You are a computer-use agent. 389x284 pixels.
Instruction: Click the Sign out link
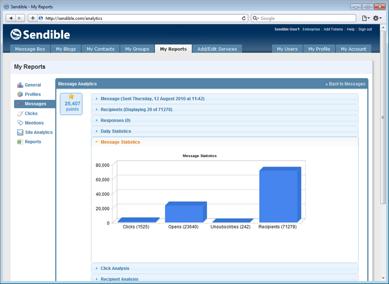(x=365, y=29)
